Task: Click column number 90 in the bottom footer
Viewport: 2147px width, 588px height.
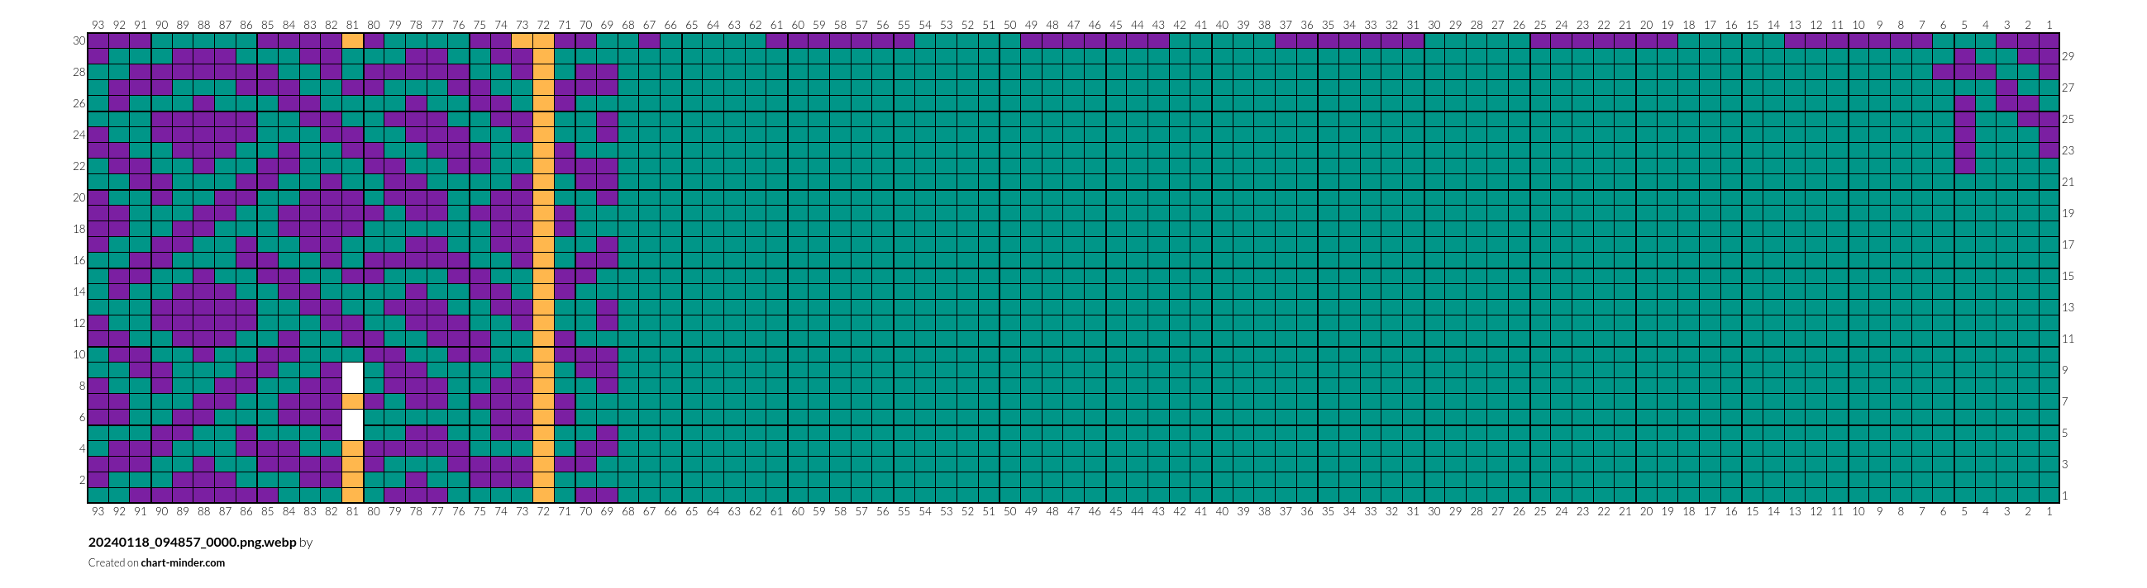Action: [162, 511]
